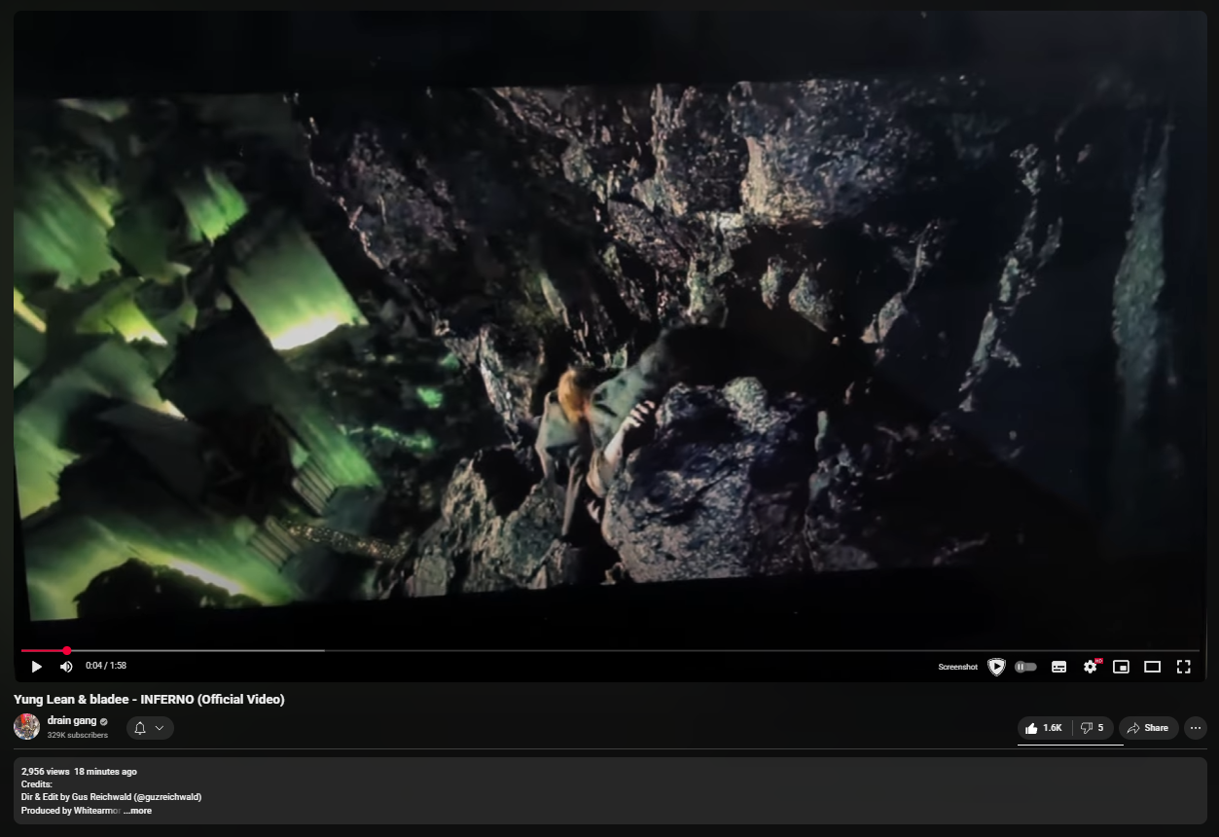Share this video
1219x837 pixels.
click(x=1148, y=728)
